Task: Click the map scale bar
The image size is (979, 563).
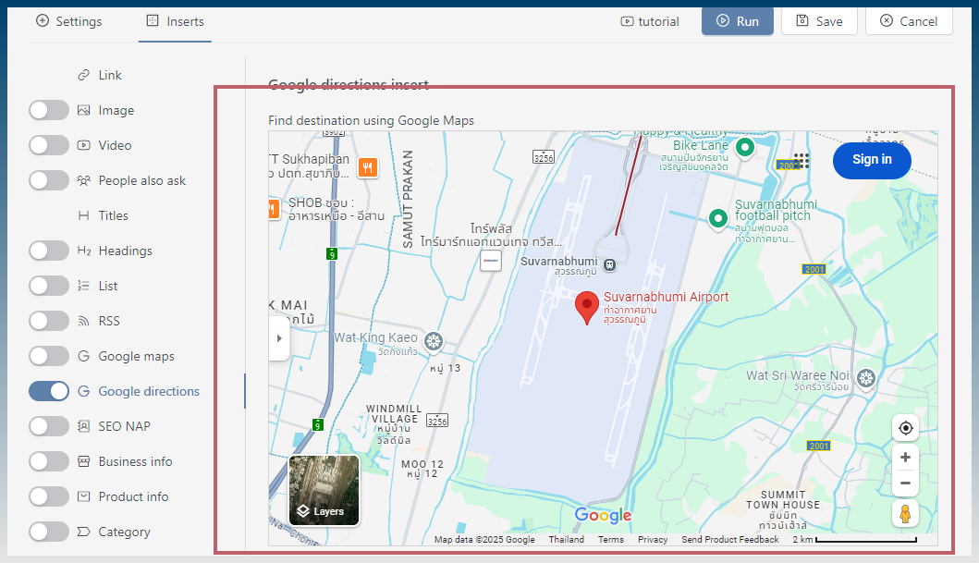Action: point(865,540)
